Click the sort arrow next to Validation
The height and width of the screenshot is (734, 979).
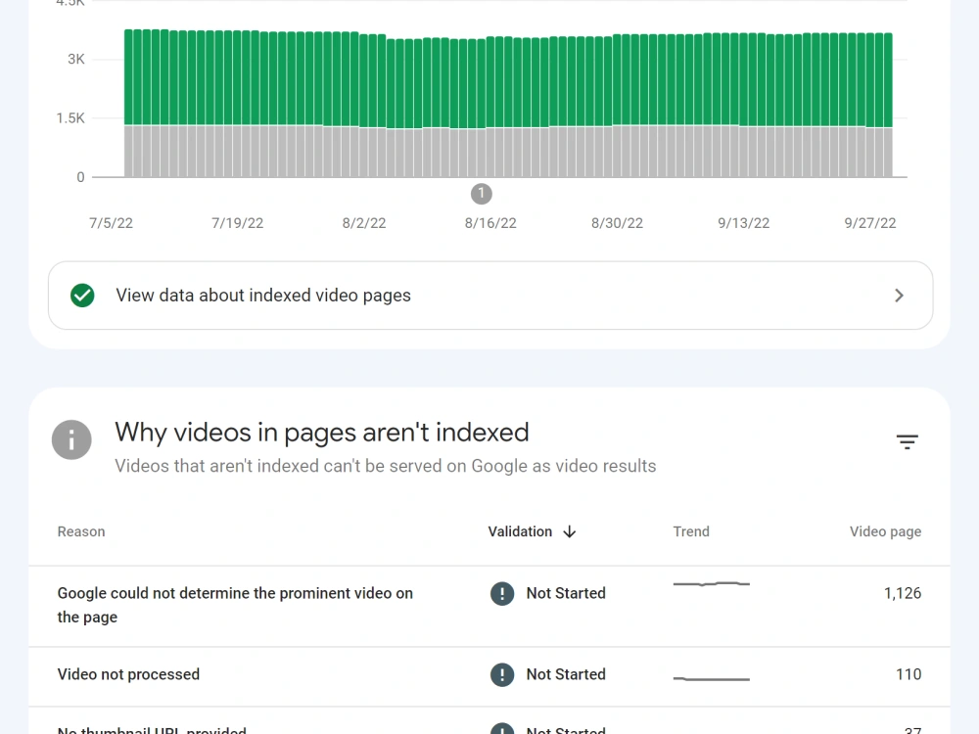click(568, 531)
